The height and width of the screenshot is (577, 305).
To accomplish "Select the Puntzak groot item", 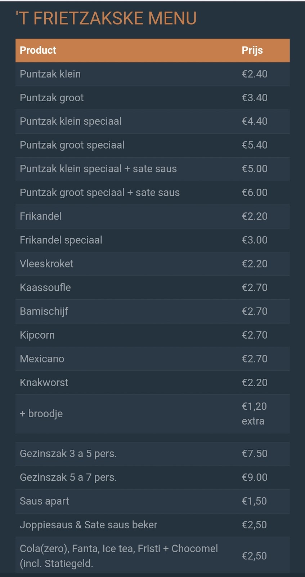I will [x=152, y=98].
